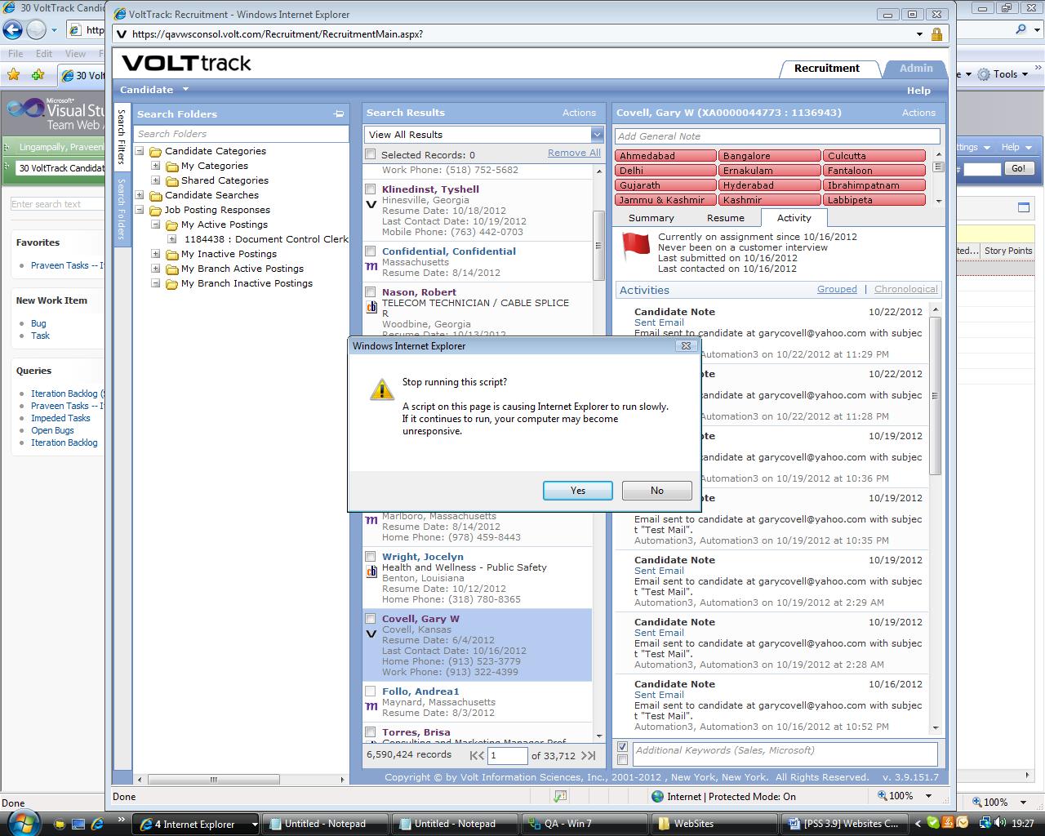
Task: Click the CareerBuilder icon beside Nason, Robert
Action: pyautogui.click(x=371, y=307)
